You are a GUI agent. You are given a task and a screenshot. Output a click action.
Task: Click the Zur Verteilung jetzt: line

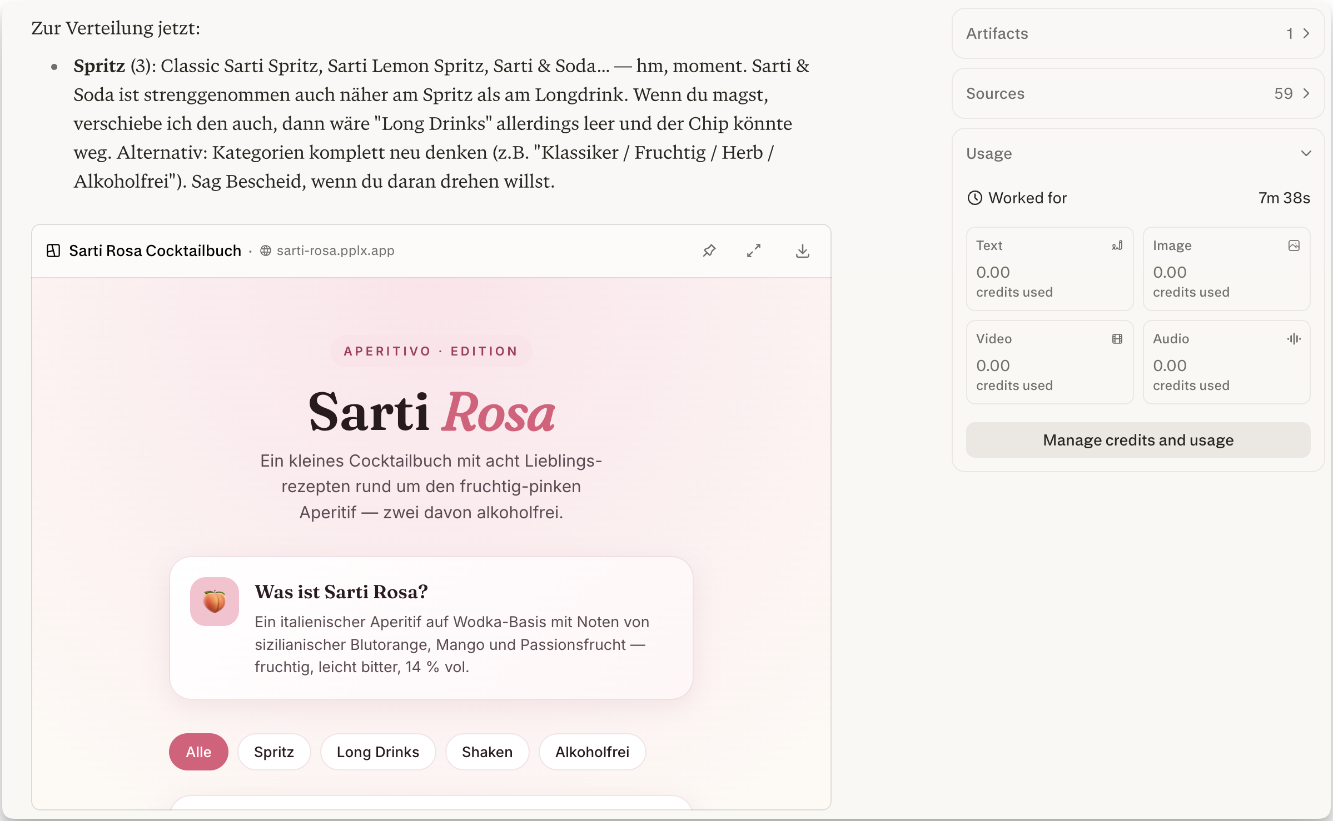[x=116, y=28]
